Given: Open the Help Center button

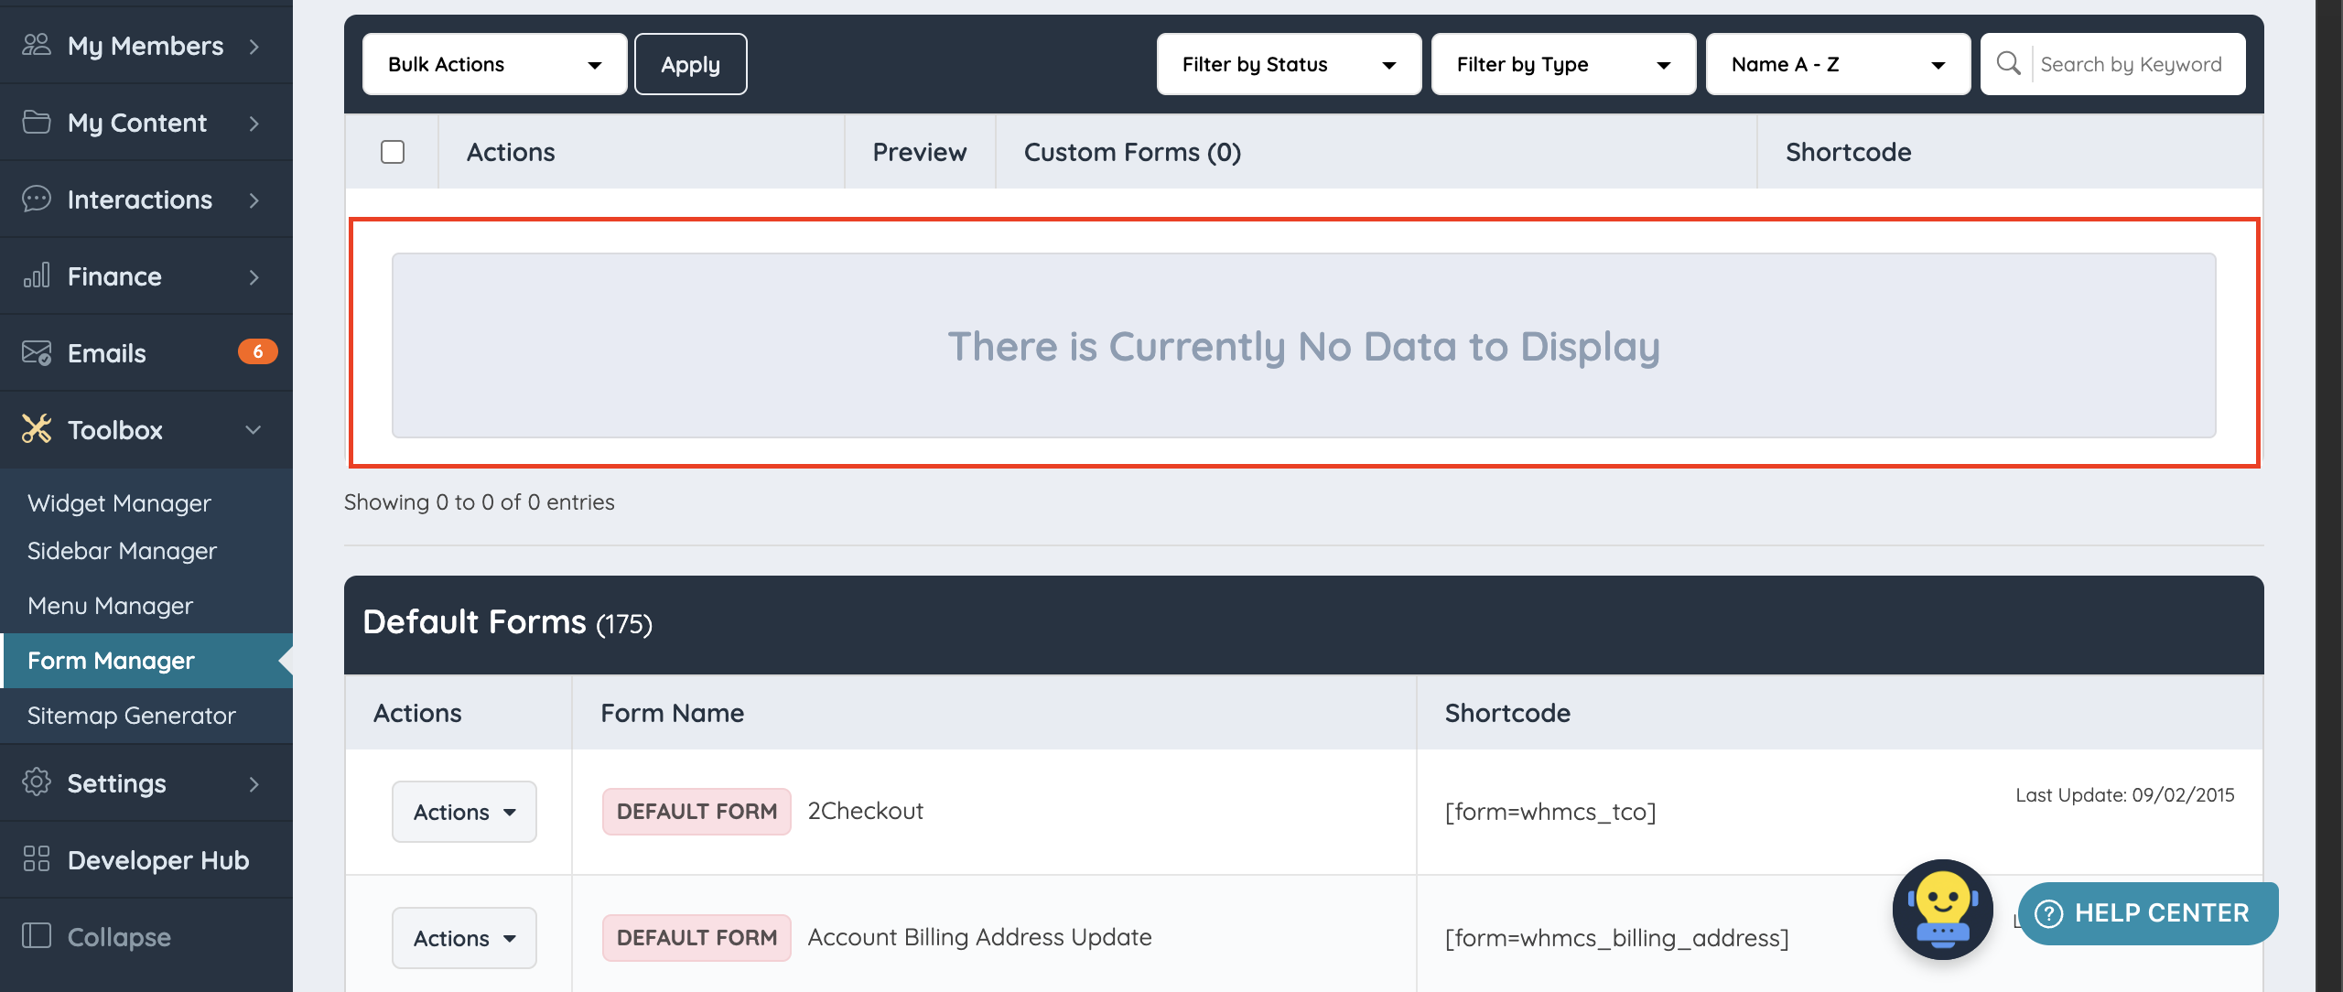Looking at the screenshot, I should pos(2147,912).
